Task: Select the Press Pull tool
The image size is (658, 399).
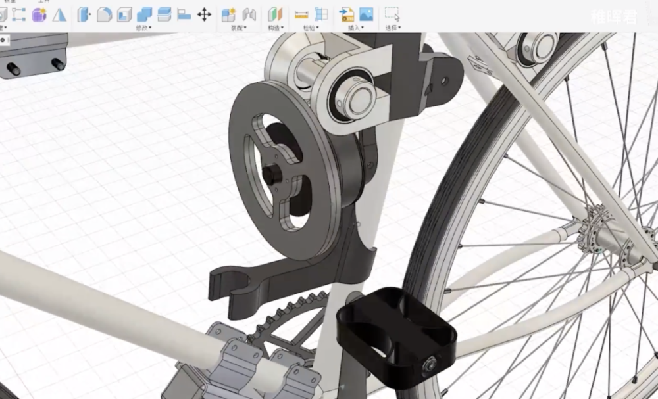Action: pyautogui.click(x=84, y=14)
